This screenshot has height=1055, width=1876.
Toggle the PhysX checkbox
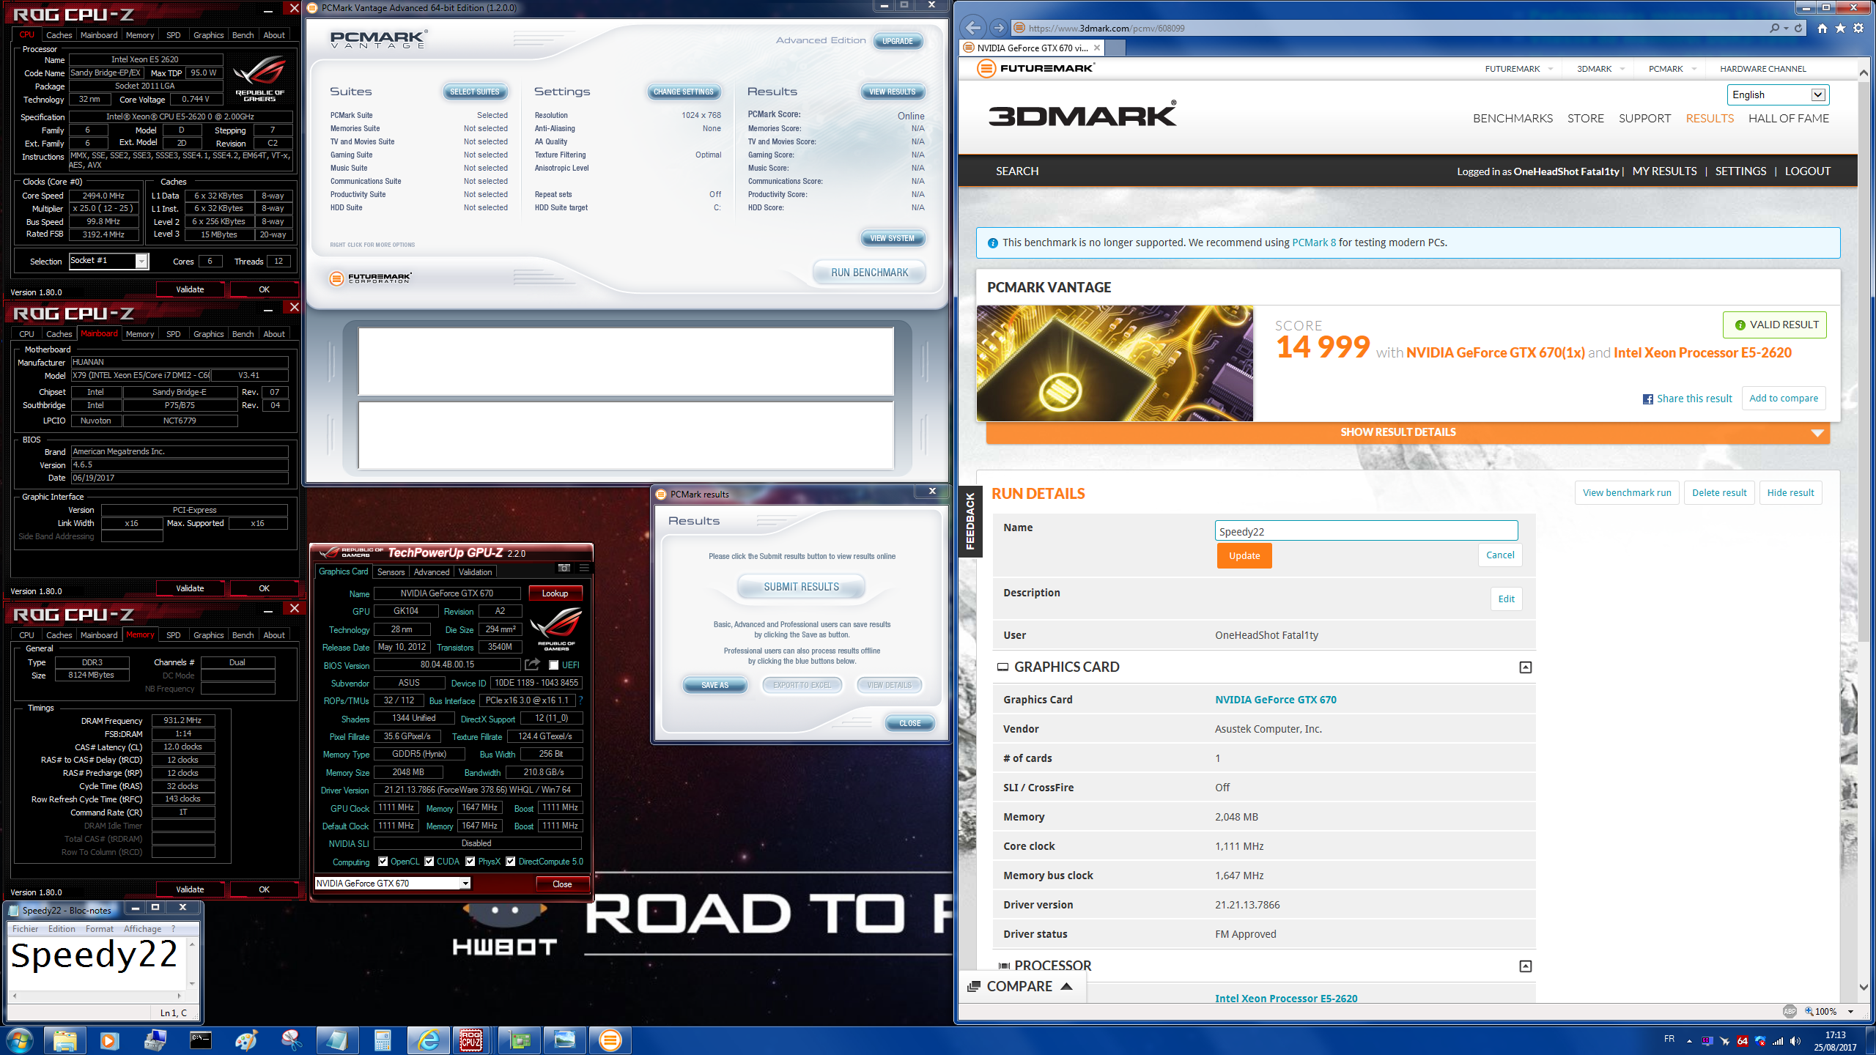click(470, 862)
